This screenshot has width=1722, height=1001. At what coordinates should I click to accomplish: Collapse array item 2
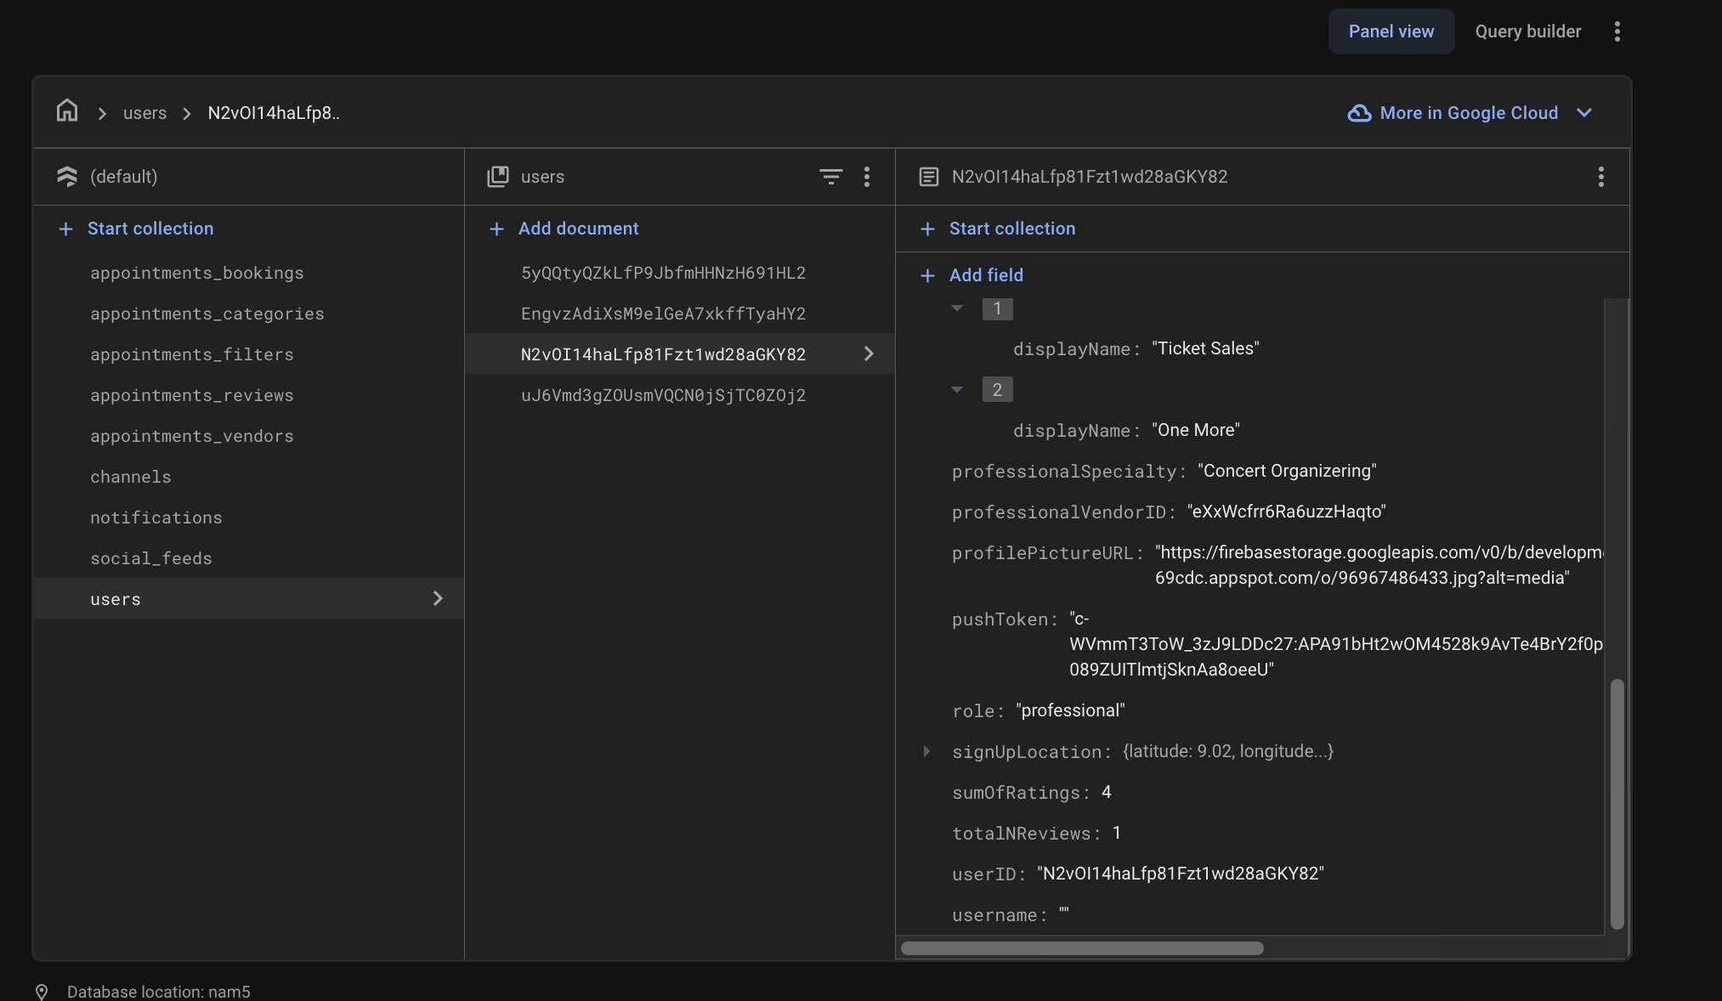click(957, 390)
